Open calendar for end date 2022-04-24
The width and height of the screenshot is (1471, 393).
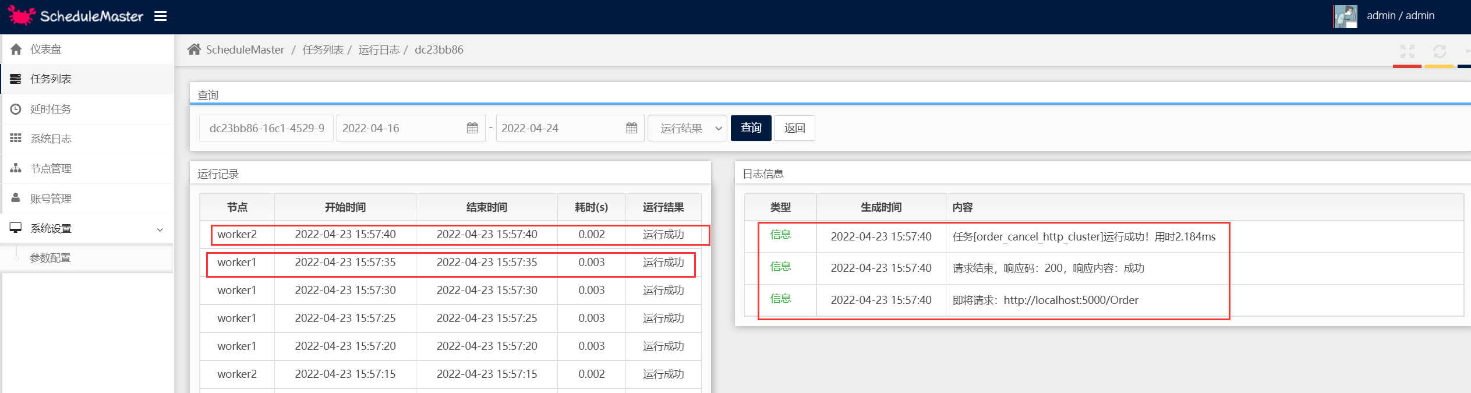coord(632,128)
